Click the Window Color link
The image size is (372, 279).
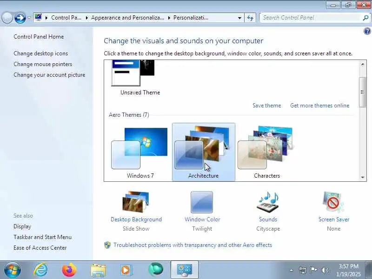click(202, 219)
